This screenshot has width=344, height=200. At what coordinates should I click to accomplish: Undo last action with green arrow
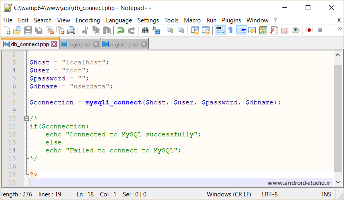pos(120,30)
